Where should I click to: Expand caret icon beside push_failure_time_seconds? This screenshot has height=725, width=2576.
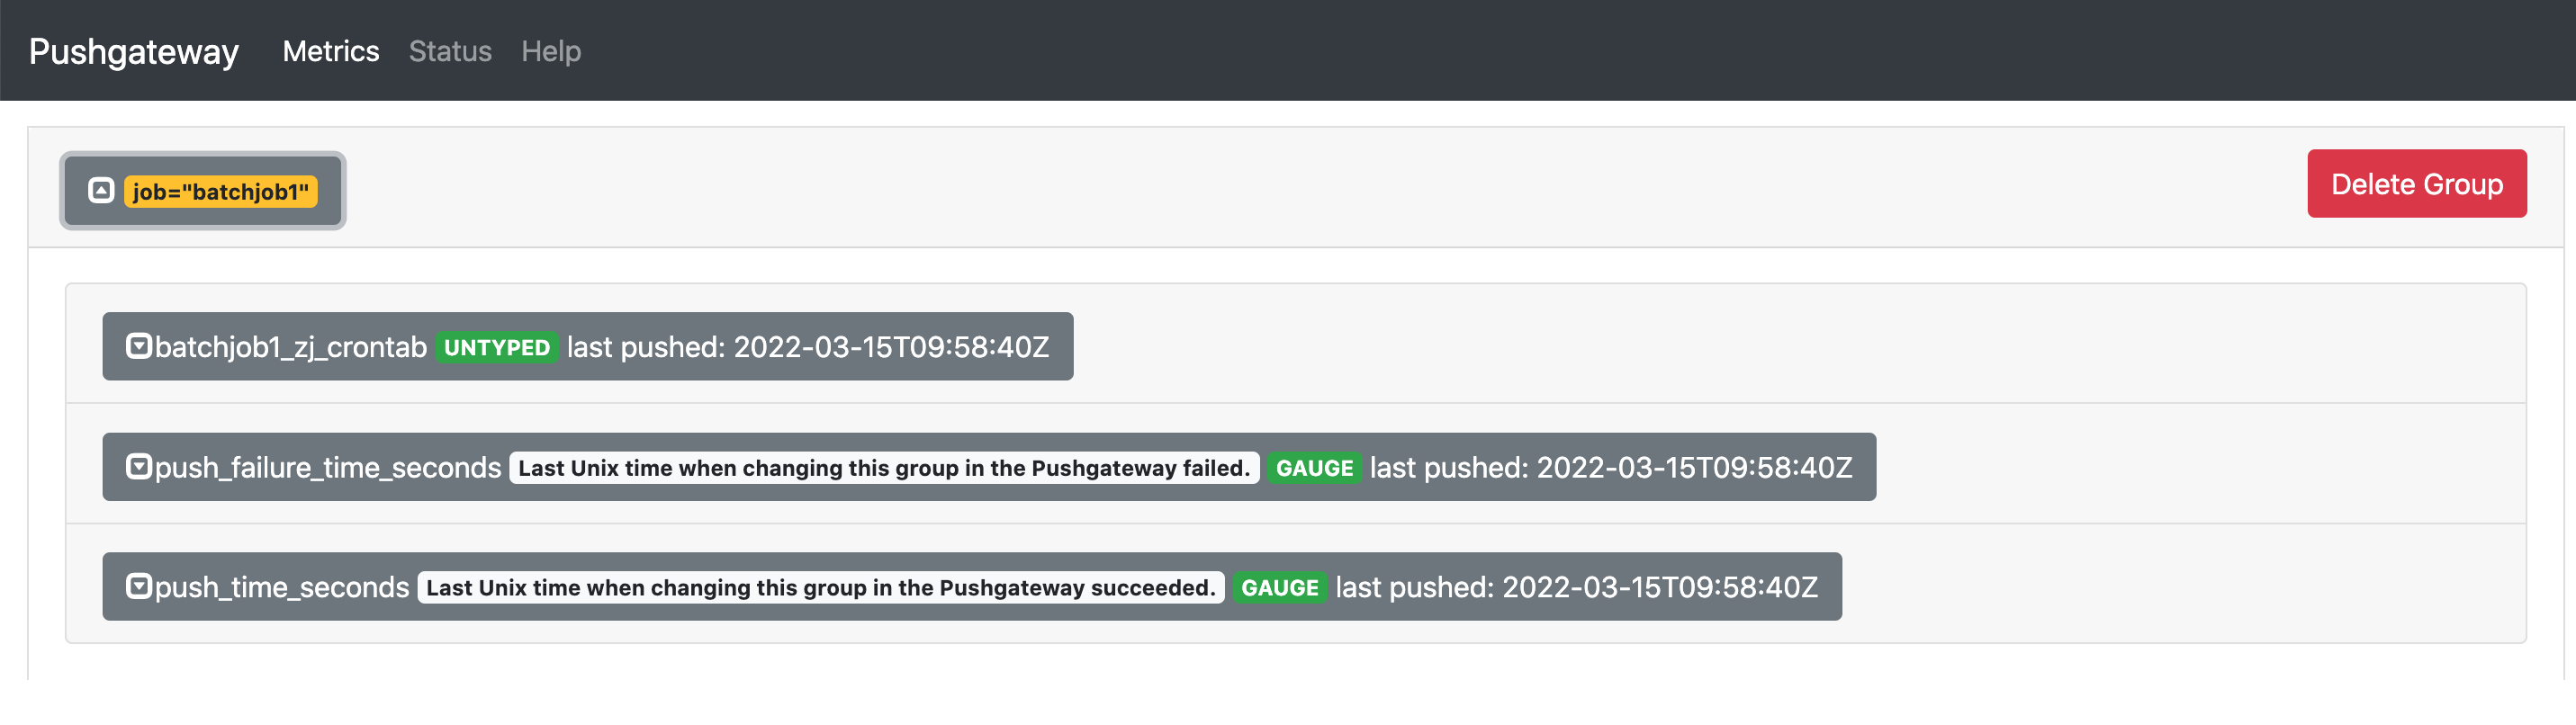point(139,466)
